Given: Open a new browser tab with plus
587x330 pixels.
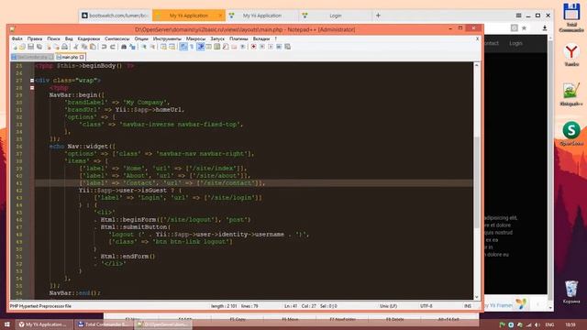Looking at the screenshot, I should pos(378,16).
